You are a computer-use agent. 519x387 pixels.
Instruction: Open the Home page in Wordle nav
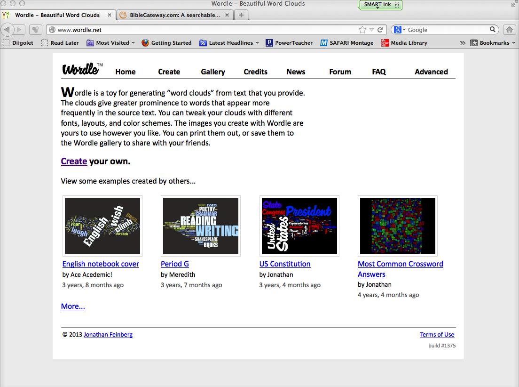[126, 72]
